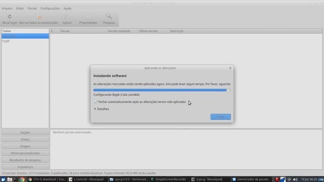The height and width of the screenshot is (182, 324).
Task: Click the Status filter button
Action: (x=25, y=140)
